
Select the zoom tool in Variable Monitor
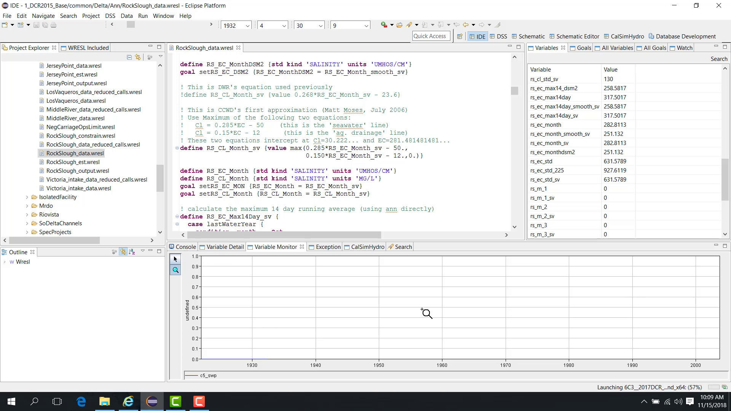[x=176, y=270]
